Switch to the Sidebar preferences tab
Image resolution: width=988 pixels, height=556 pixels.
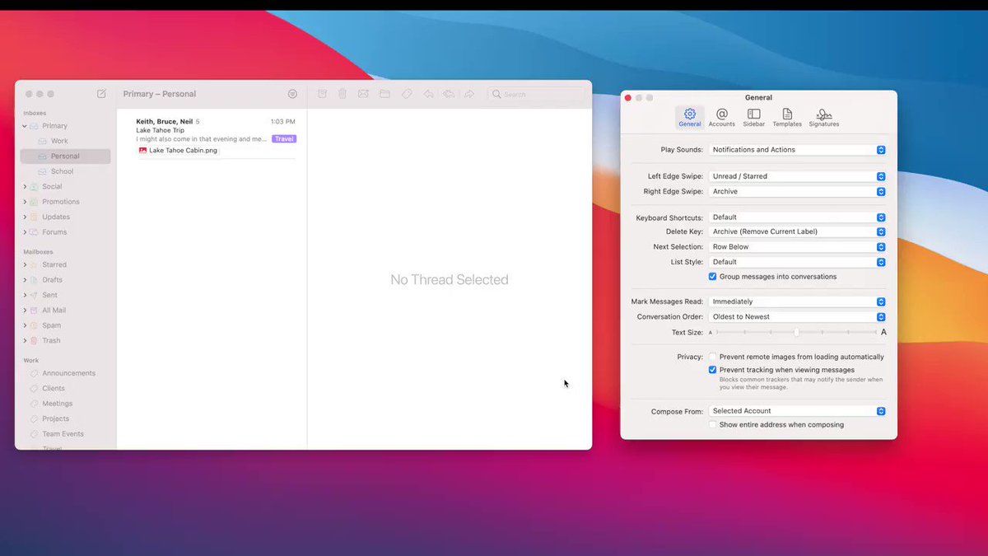[x=754, y=117]
